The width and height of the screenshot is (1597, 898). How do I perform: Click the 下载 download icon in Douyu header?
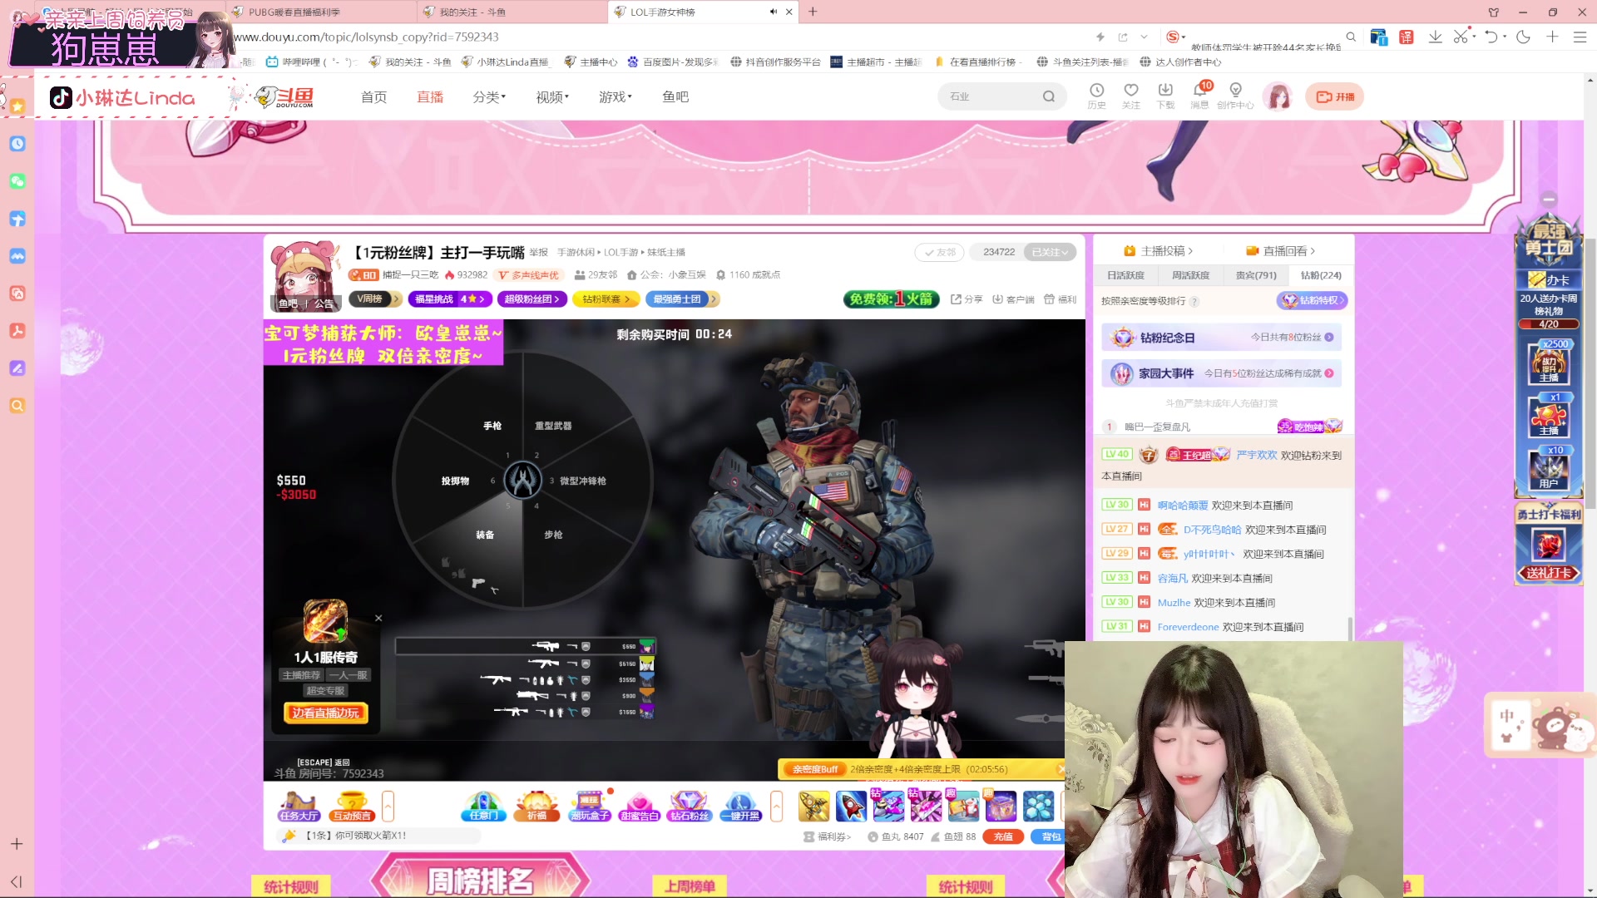click(x=1165, y=96)
